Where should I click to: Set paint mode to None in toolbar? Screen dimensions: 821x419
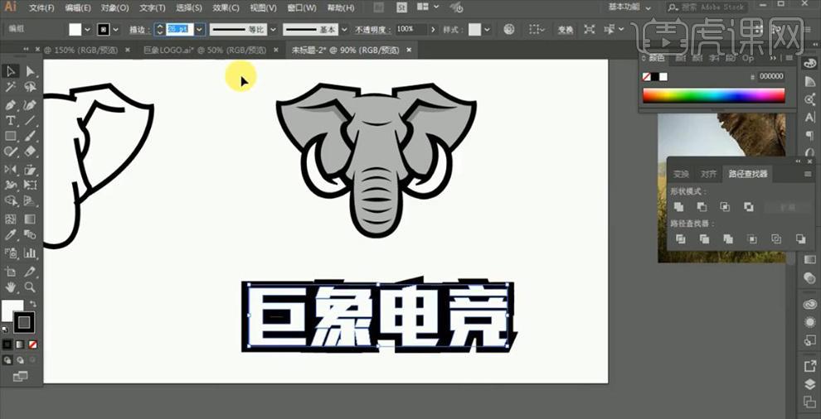(x=32, y=344)
